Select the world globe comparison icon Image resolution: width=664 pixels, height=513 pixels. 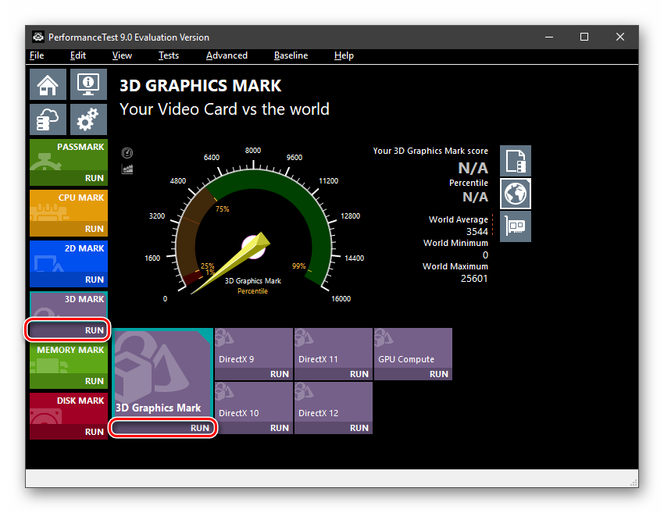516,194
